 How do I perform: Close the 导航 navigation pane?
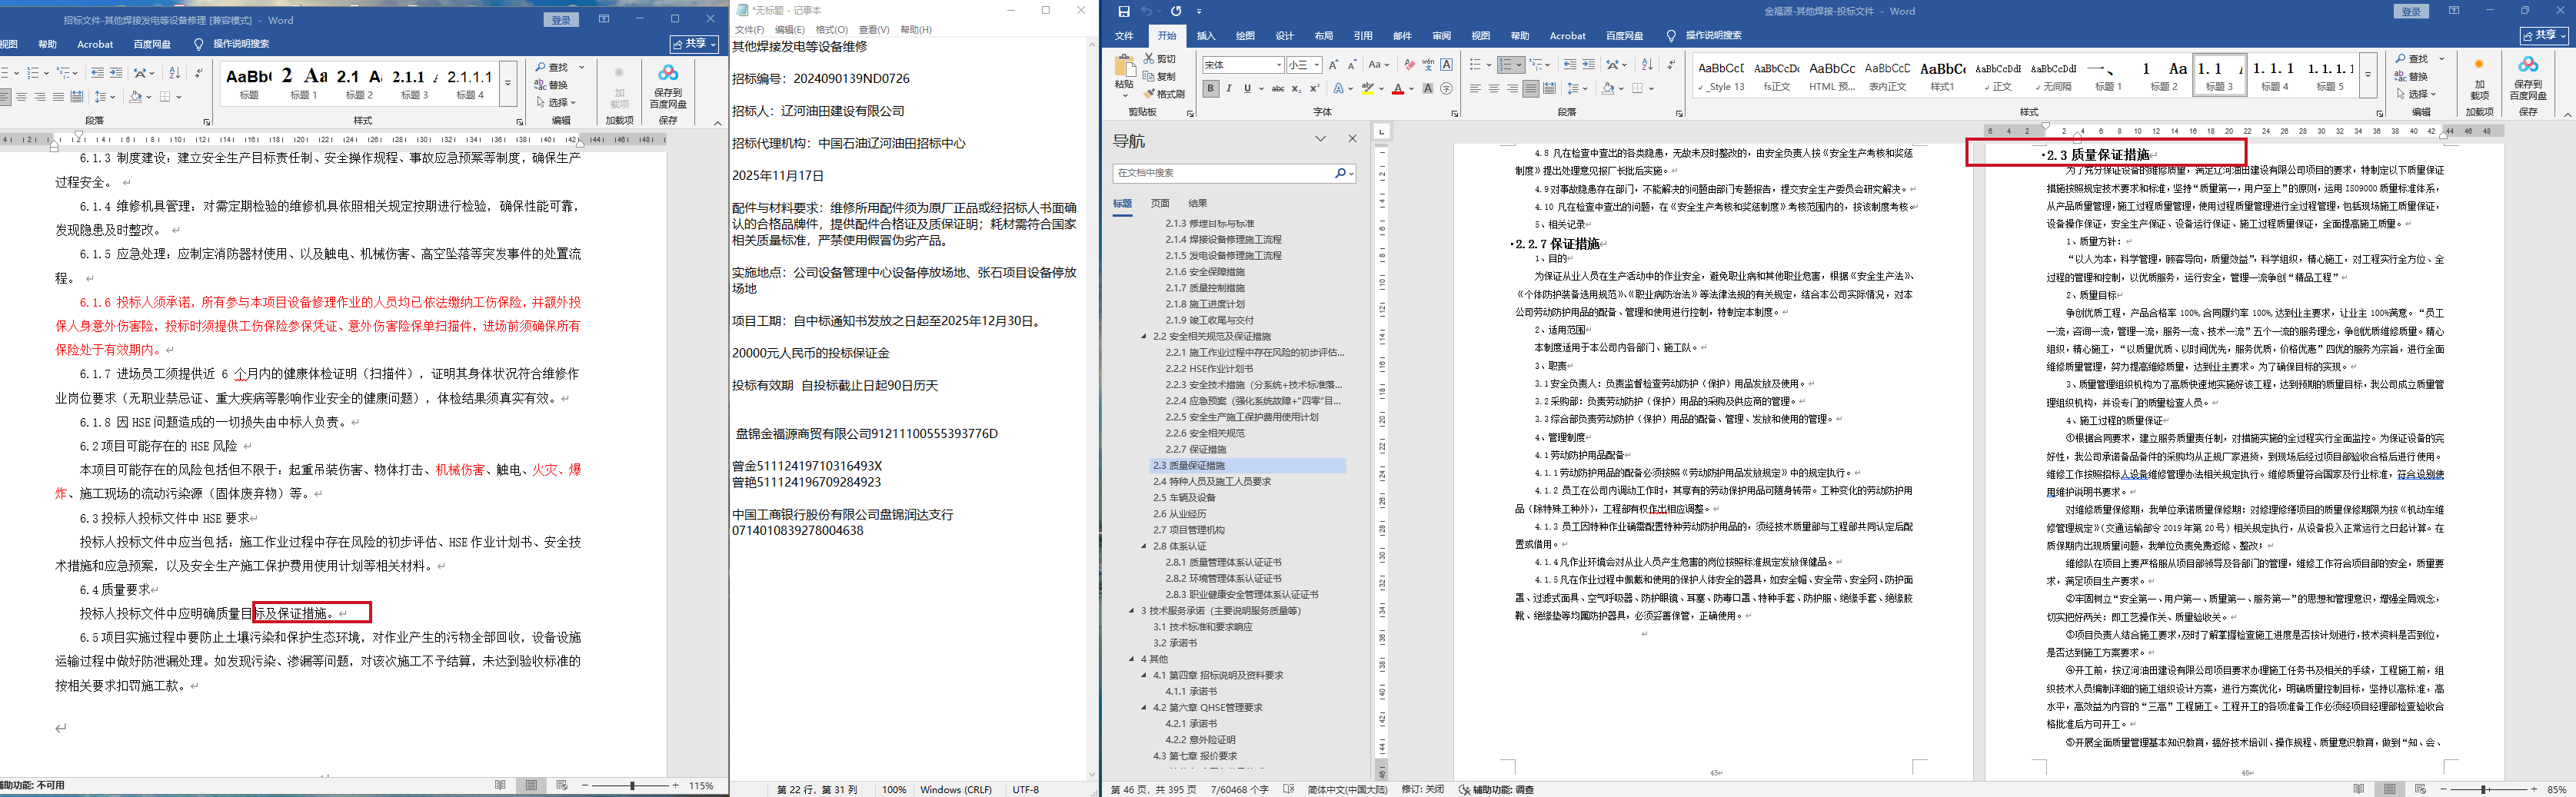[x=1352, y=139]
